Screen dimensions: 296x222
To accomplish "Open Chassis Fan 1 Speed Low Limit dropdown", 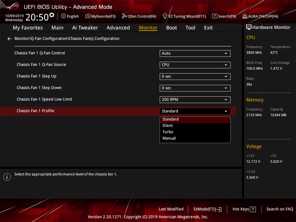I will coord(195,99).
